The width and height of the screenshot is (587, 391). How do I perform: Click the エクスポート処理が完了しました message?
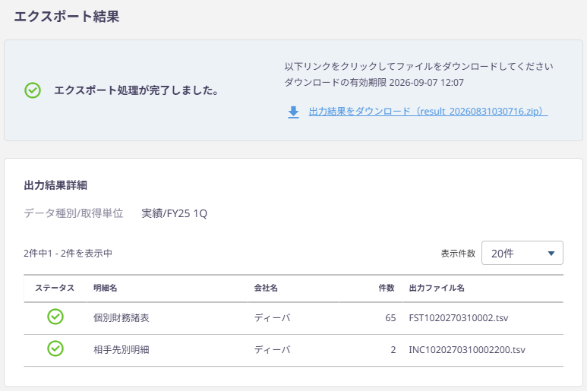[136, 90]
